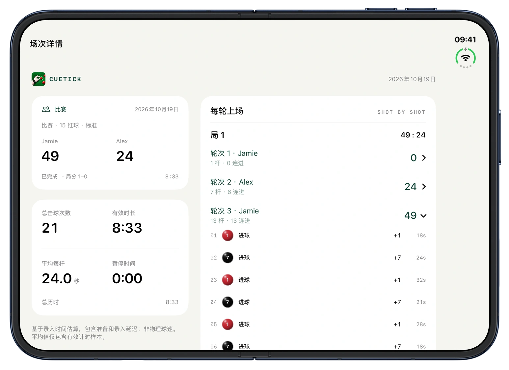
Task: Expand 轮次 1 · Jamie with the chevron
Action: pos(424,158)
